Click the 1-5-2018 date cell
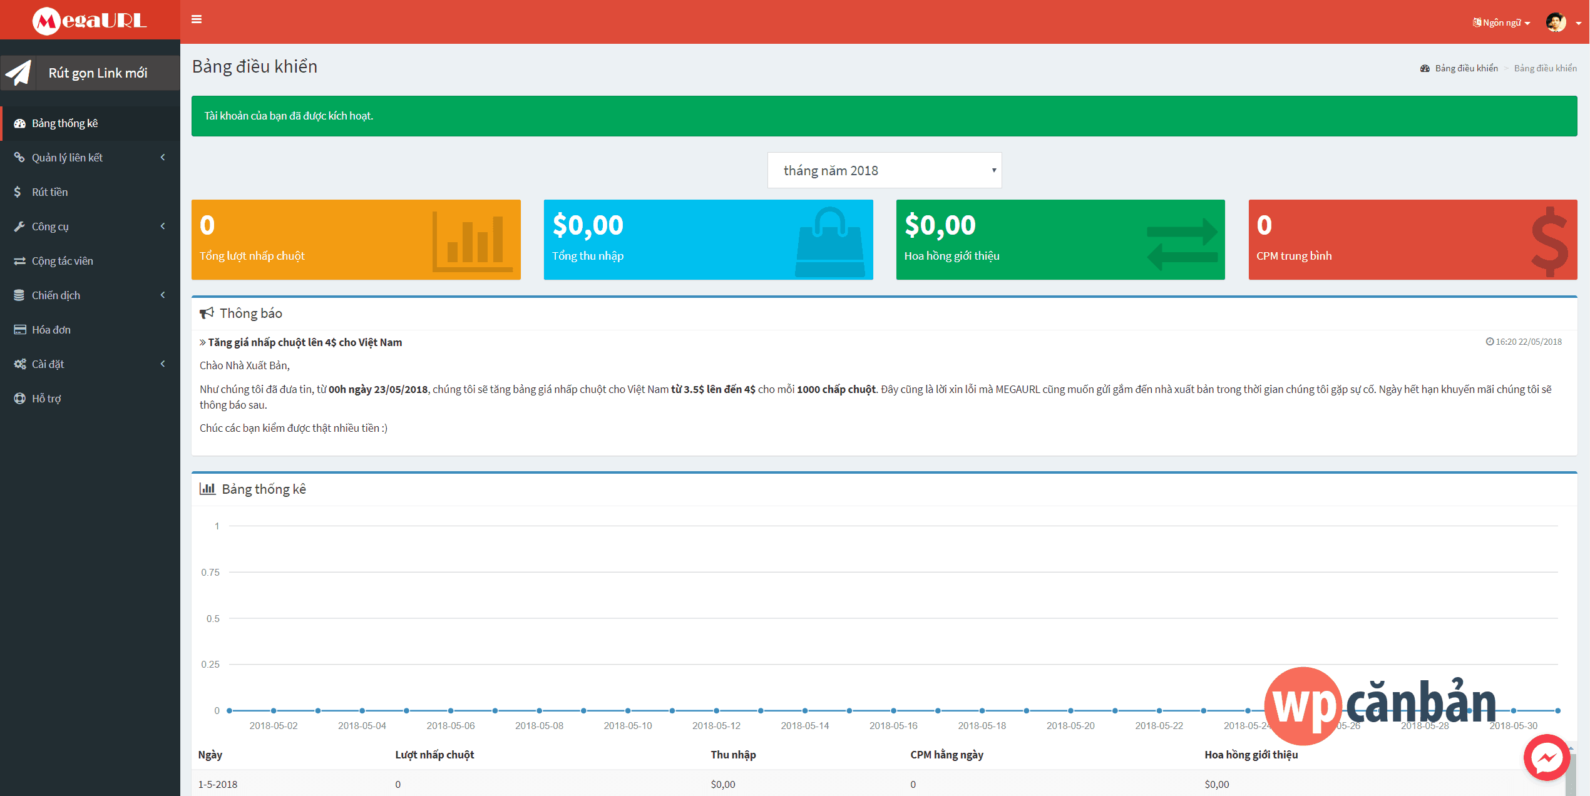Viewport: 1590px width, 796px height. tap(218, 784)
